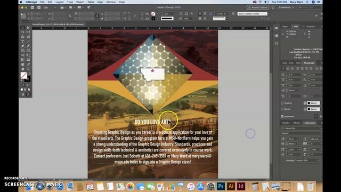Enable the Shading checkbox in Paragraph panel

282,103
